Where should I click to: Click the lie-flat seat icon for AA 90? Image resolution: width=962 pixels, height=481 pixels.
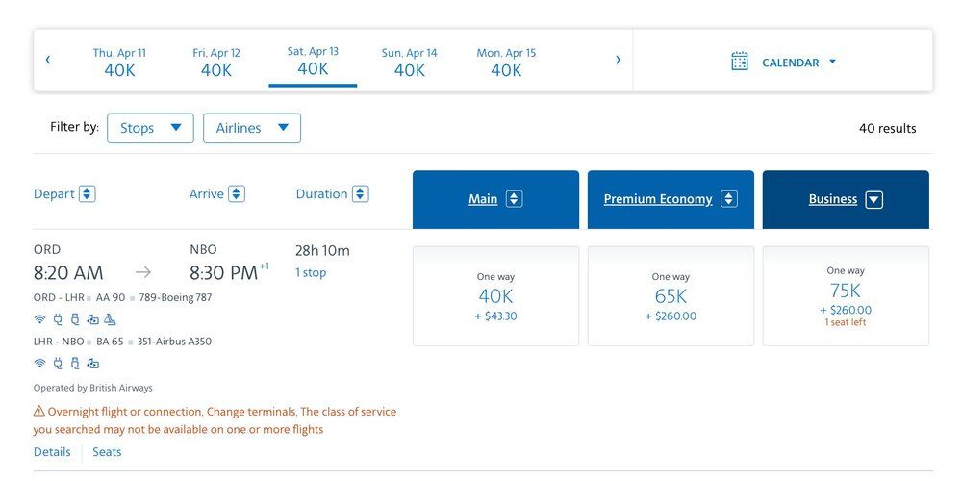tap(110, 319)
